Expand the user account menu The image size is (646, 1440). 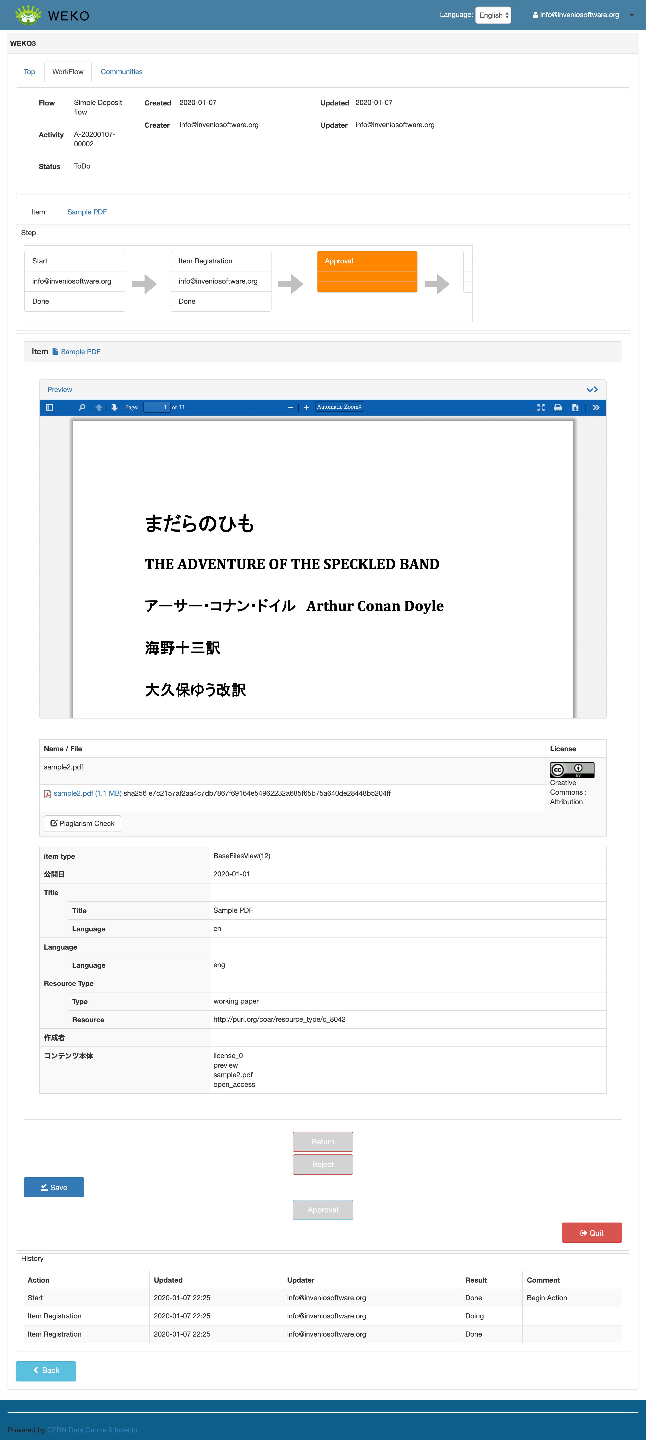click(x=631, y=15)
